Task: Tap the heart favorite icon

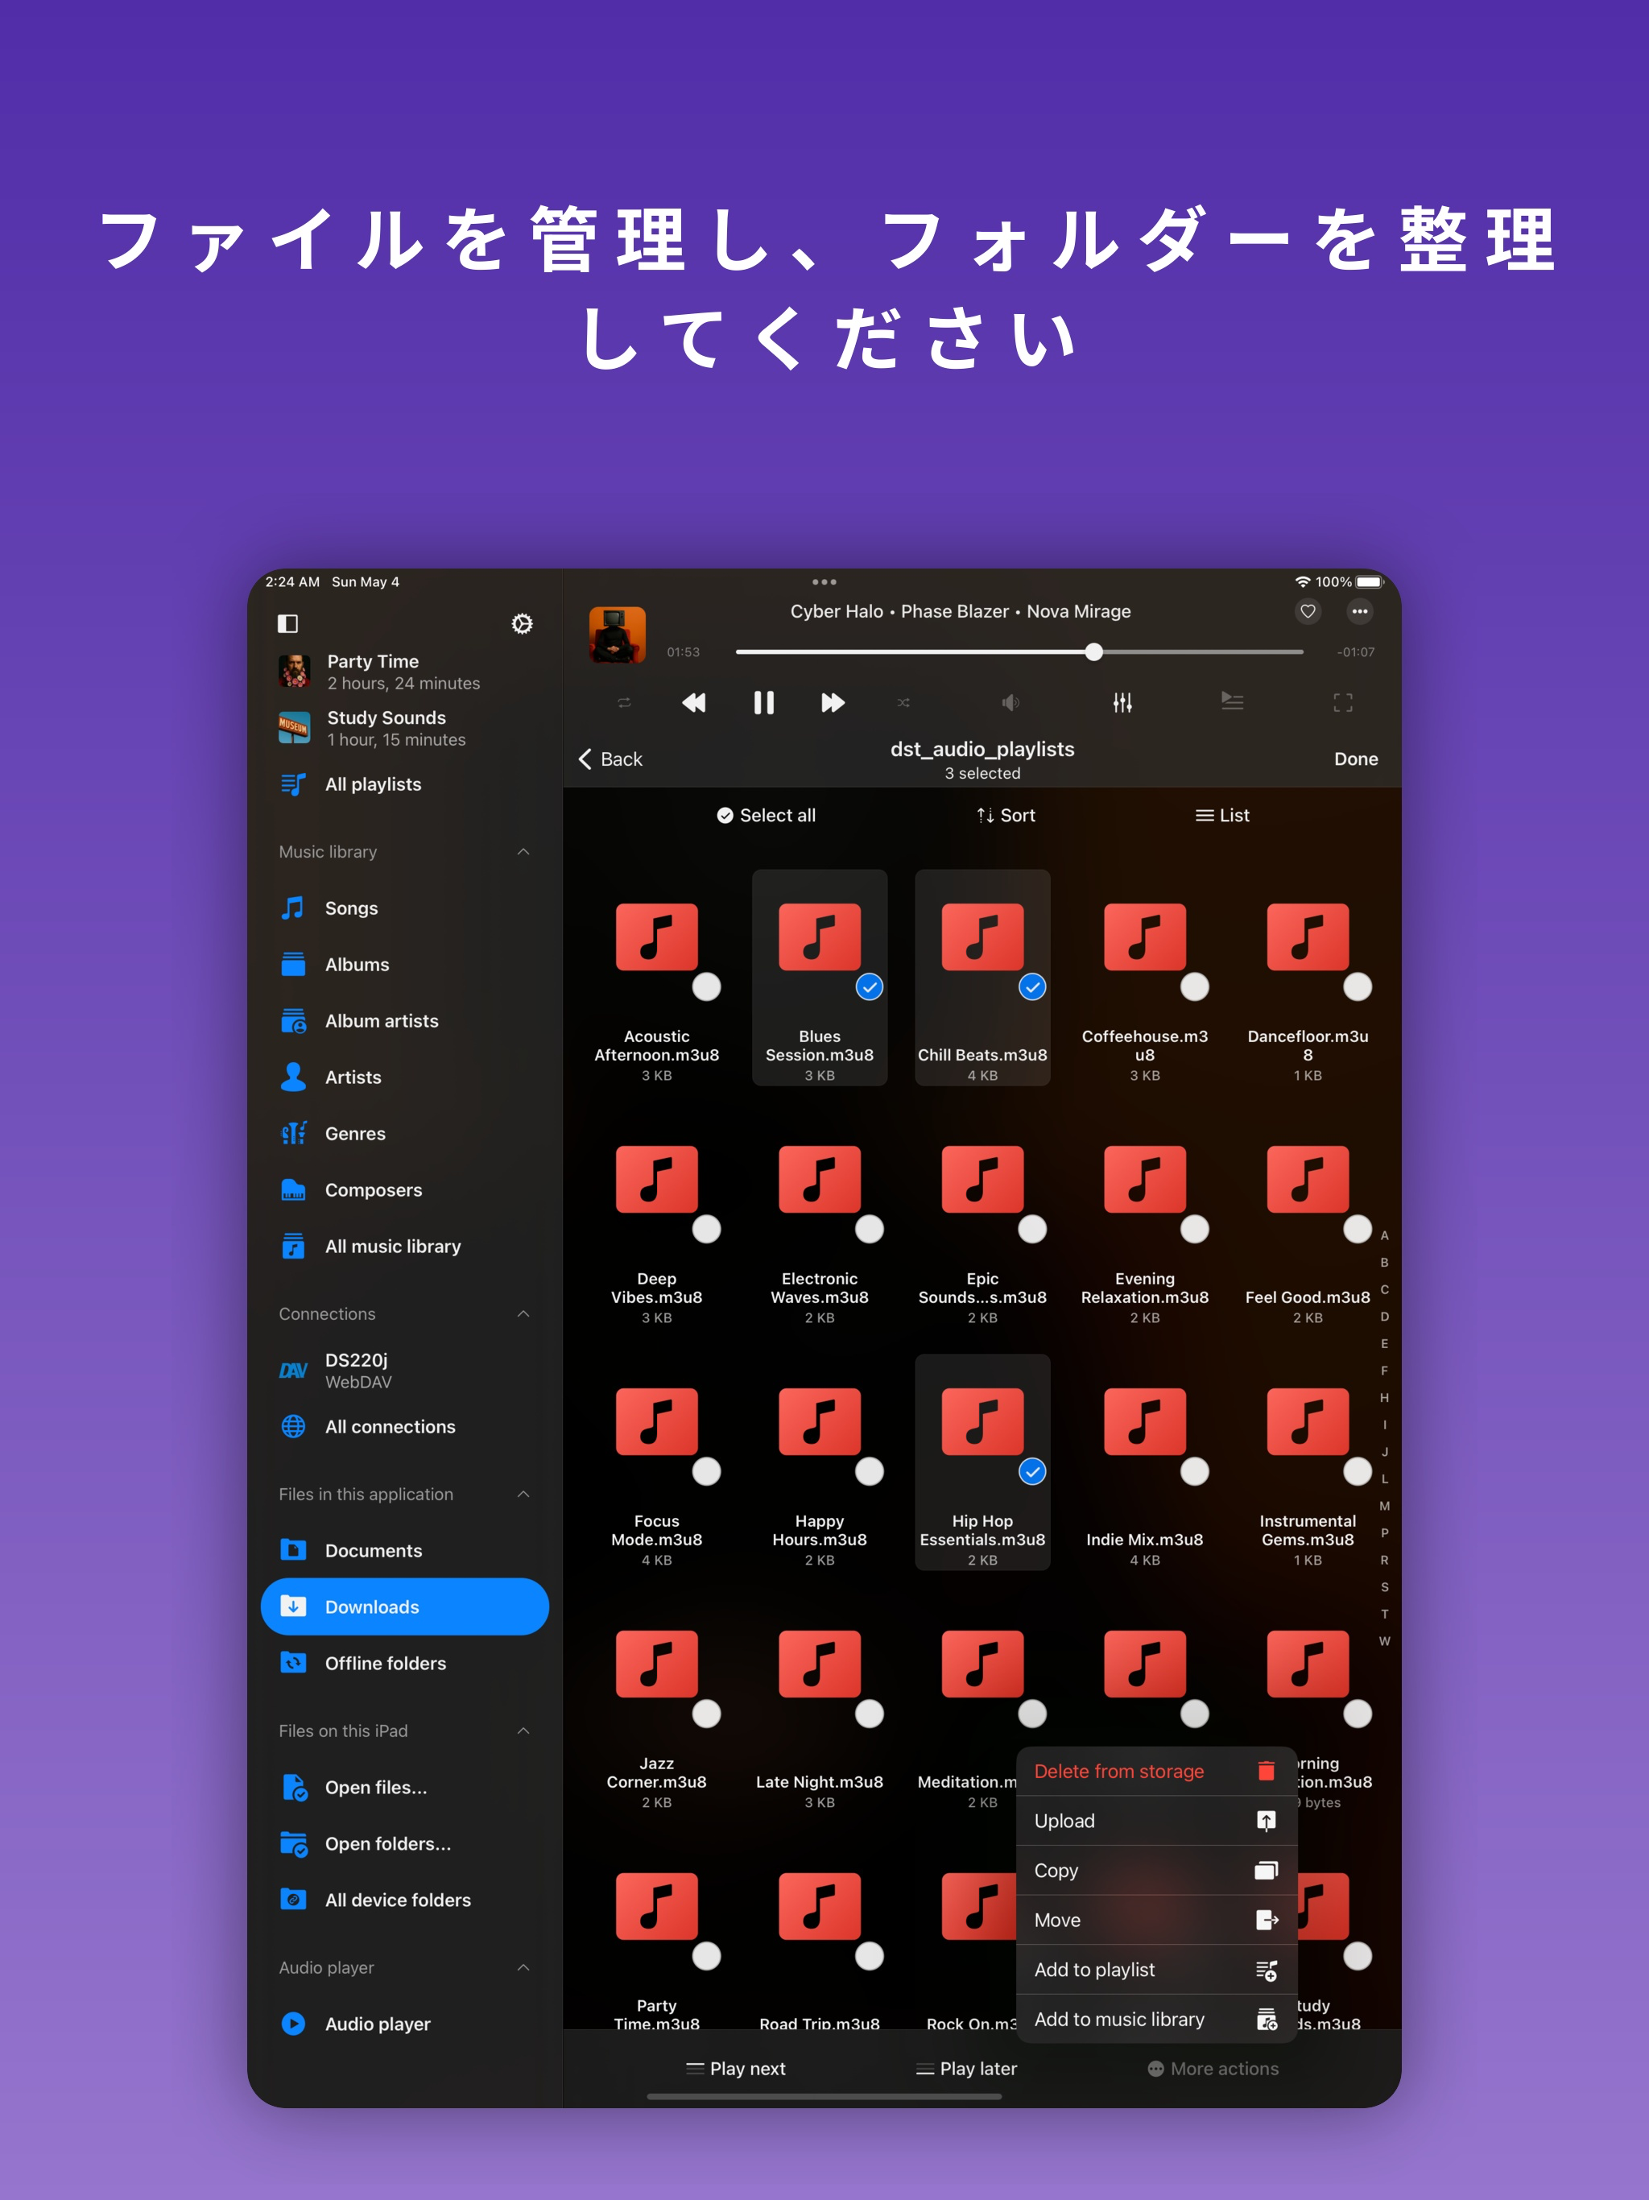Action: pos(1308,612)
